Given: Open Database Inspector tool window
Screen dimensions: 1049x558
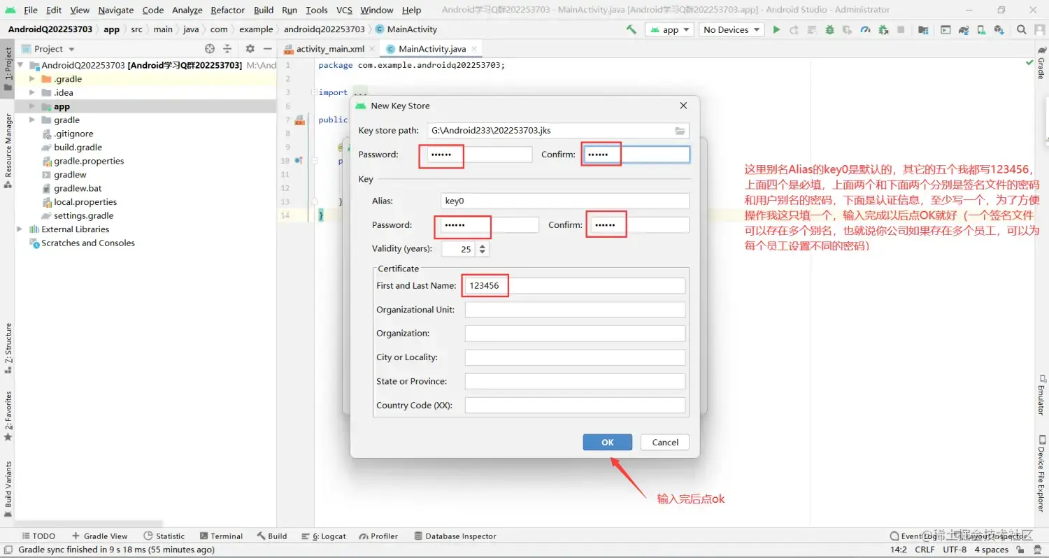Looking at the screenshot, I should pyautogui.click(x=455, y=536).
